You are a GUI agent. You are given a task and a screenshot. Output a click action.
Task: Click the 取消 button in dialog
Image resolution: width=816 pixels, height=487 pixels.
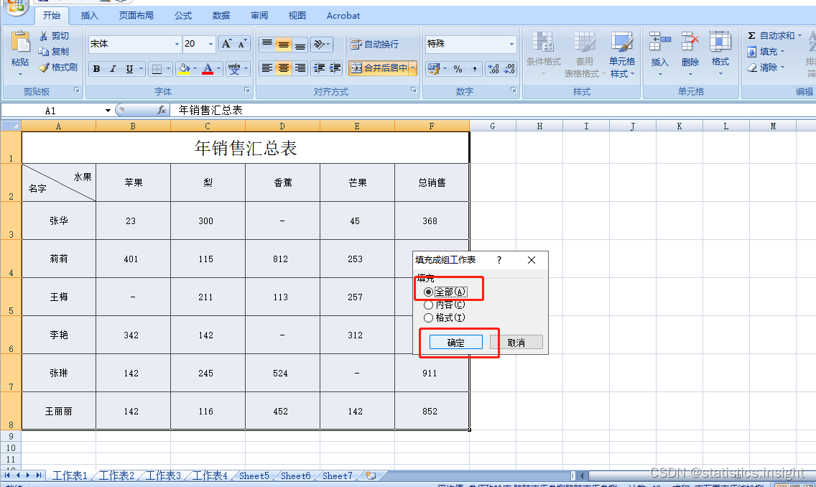click(x=516, y=343)
